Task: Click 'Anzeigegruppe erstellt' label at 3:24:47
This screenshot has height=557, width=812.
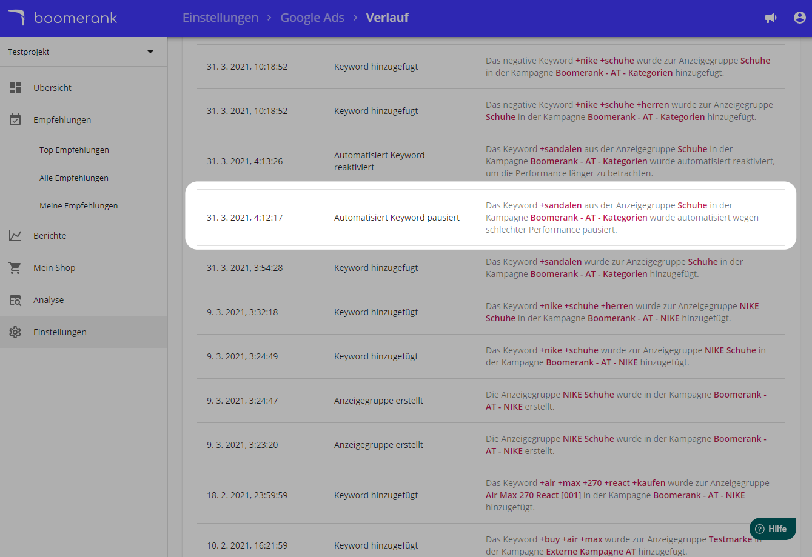Action: tap(378, 401)
